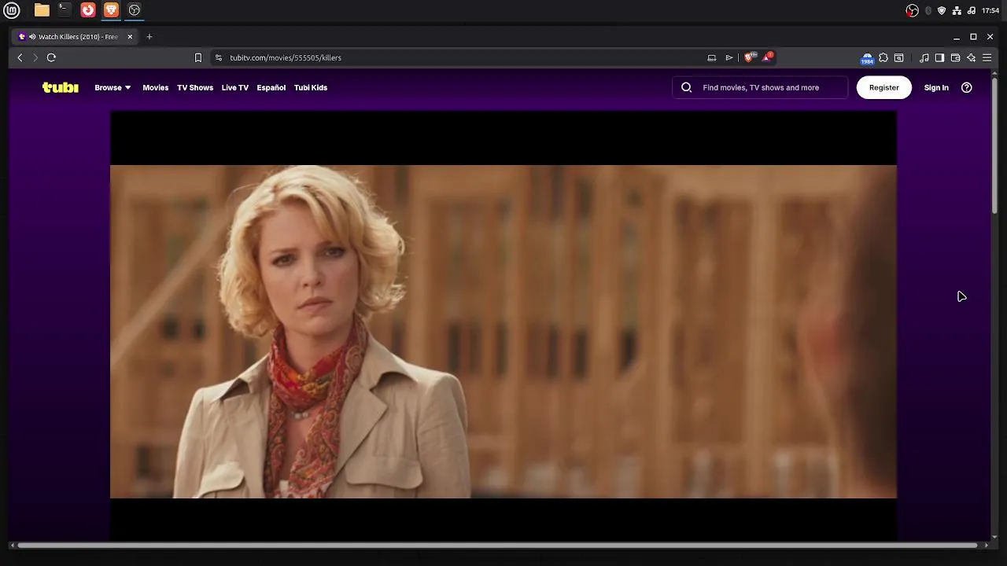Toggle the browser sidebar panel
The image size is (1007, 566).
pyautogui.click(x=939, y=57)
